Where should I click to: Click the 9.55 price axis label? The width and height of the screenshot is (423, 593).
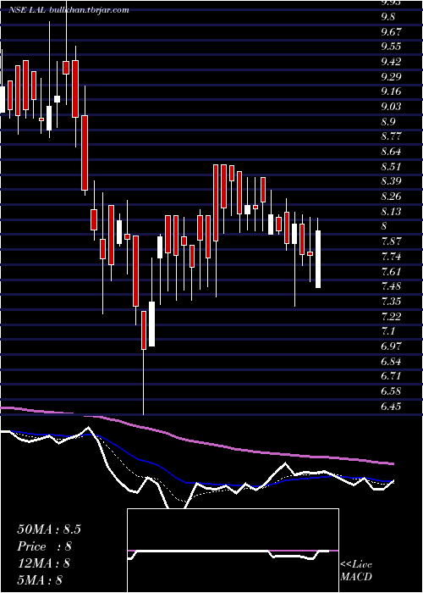[391, 47]
